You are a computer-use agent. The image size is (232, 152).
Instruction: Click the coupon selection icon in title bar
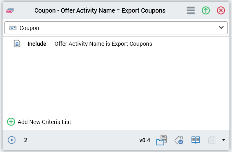click(10, 11)
